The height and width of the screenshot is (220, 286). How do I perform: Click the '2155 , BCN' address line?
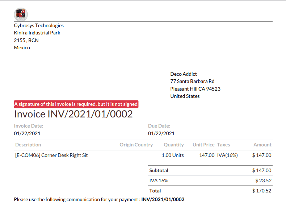[x=26, y=40]
